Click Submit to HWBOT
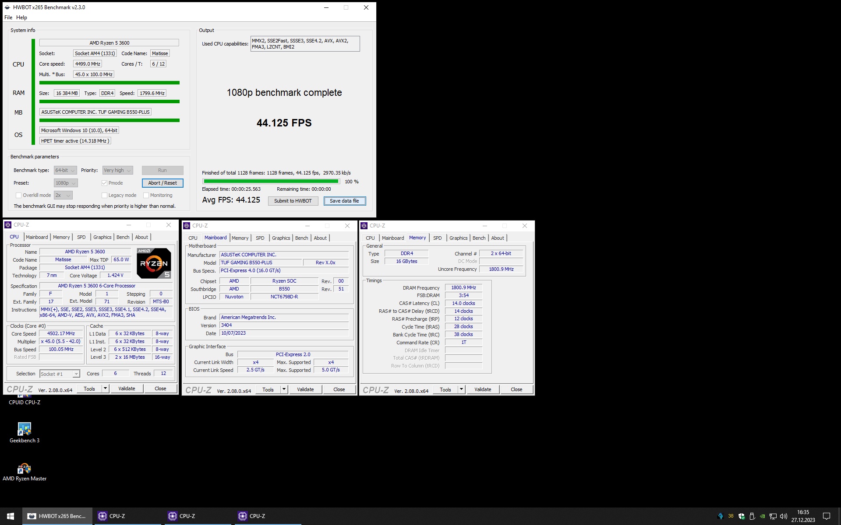This screenshot has width=841, height=525. pyautogui.click(x=293, y=201)
